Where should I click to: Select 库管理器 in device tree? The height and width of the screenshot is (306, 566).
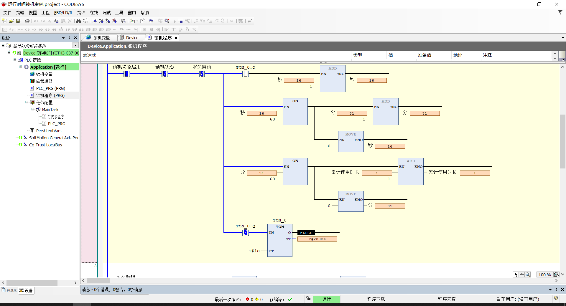coord(44,81)
